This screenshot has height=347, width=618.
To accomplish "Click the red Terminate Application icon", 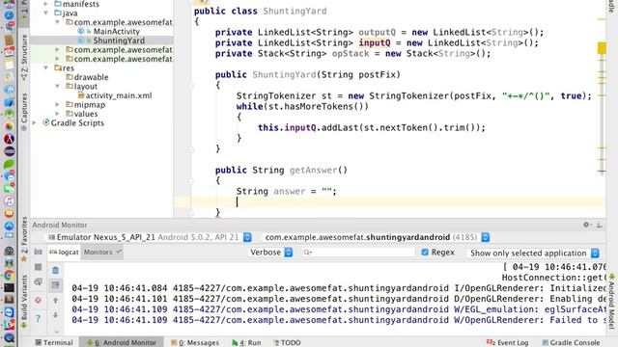I will click(x=39, y=300).
